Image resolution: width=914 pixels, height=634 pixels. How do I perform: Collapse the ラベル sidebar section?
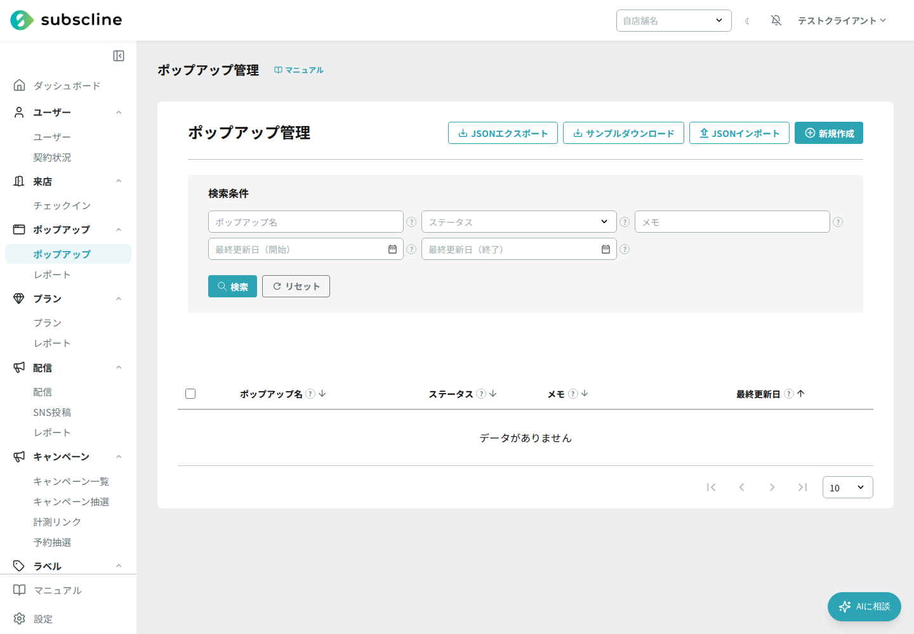119,566
